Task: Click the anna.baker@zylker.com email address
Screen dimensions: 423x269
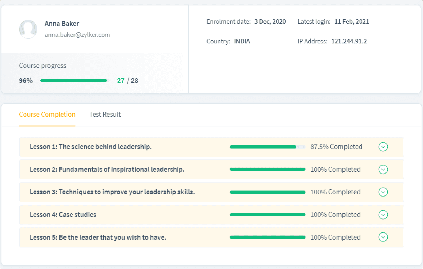Action: (77, 35)
